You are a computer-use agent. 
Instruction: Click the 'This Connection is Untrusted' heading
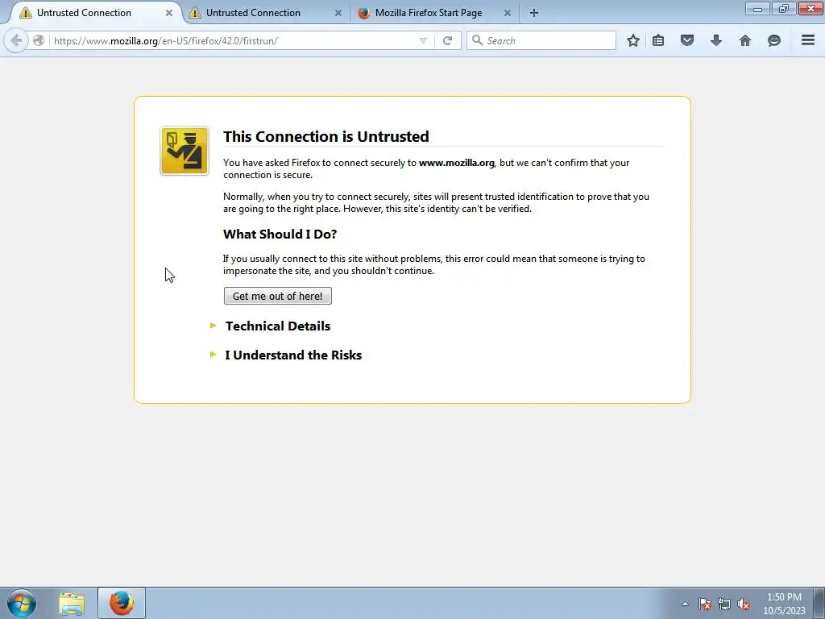pyautogui.click(x=325, y=136)
